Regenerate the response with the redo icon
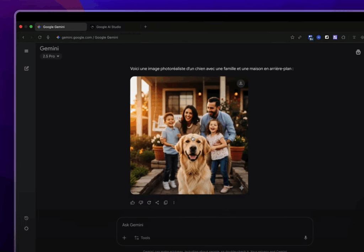The image size is (364, 252). 149,203
